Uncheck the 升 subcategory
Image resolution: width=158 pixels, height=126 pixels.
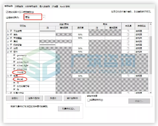tap(14, 83)
